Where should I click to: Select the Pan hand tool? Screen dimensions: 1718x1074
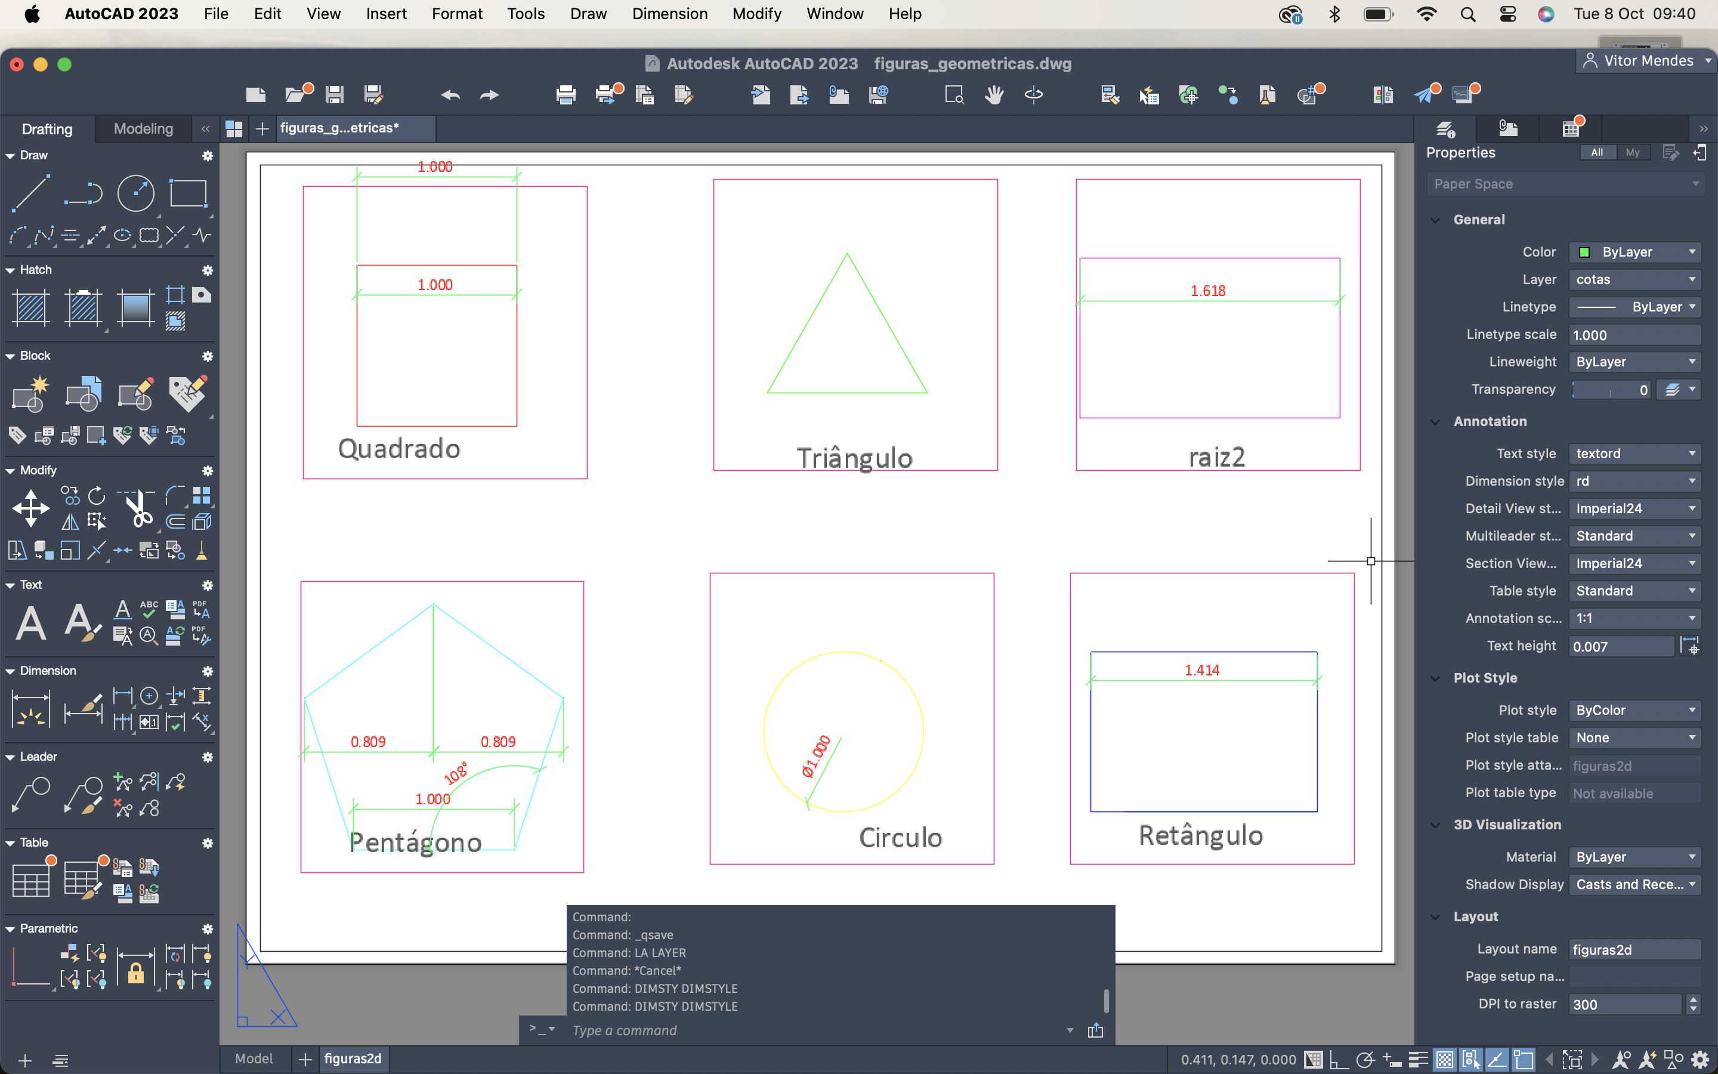pos(994,94)
